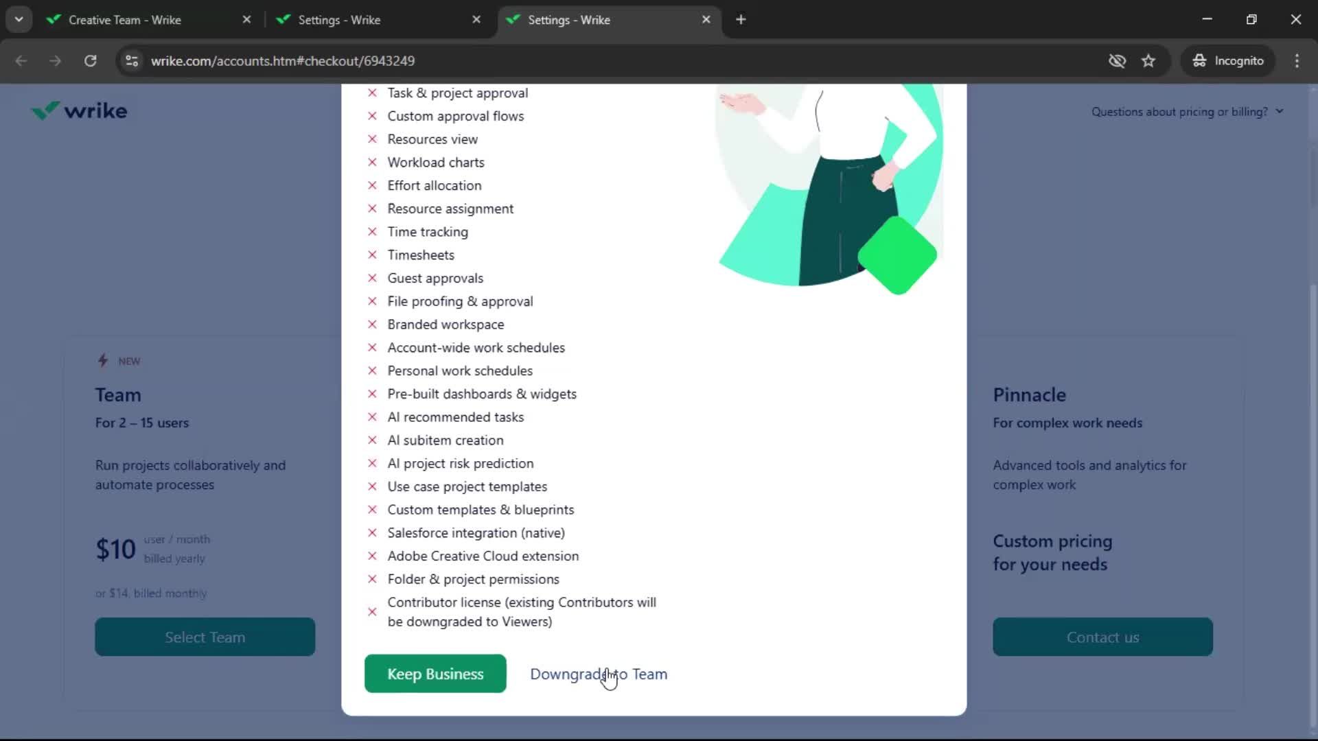
Task: Click 'File proofing & approval' feature text
Action: click(460, 301)
